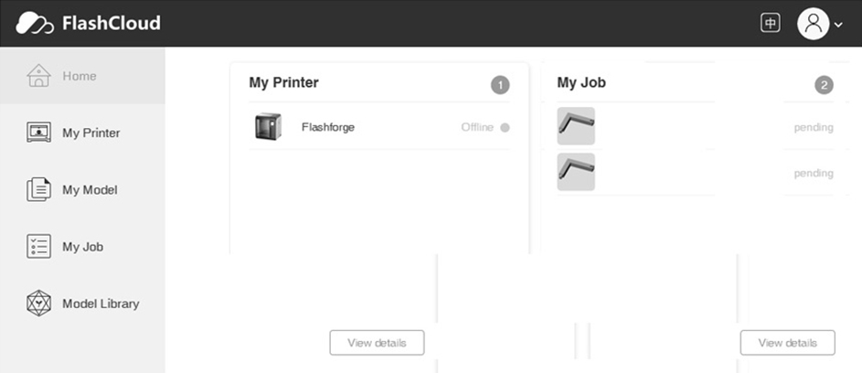The height and width of the screenshot is (373, 862).
Task: Click the My Printer count badge
Action: tap(500, 85)
